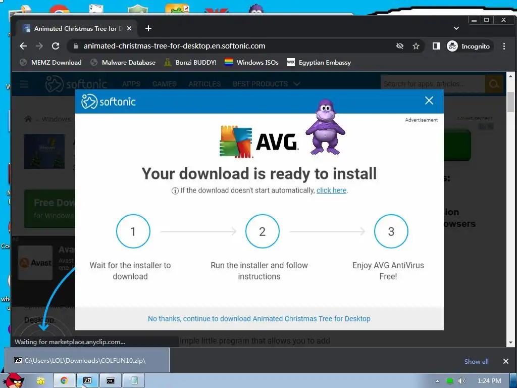The height and width of the screenshot is (388, 517).
Task: Click the green tray icon
Action: click(450, 381)
